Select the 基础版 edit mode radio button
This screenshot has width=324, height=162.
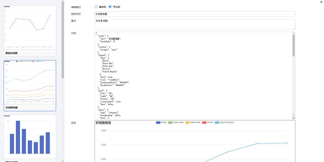pyautogui.click(x=96, y=7)
